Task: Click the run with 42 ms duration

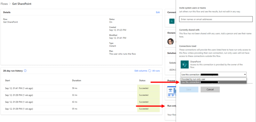Action: tap(75, 102)
